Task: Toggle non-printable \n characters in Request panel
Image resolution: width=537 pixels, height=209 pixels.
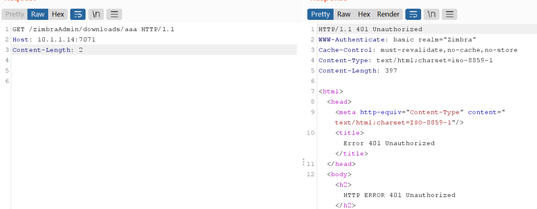Action: [96, 14]
